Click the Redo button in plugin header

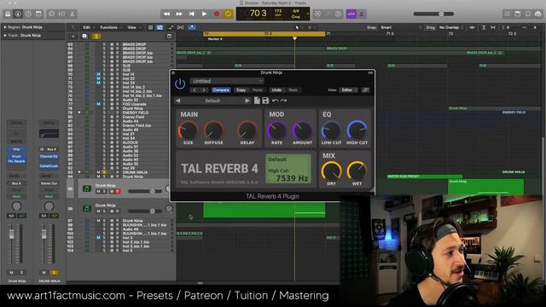click(x=293, y=90)
